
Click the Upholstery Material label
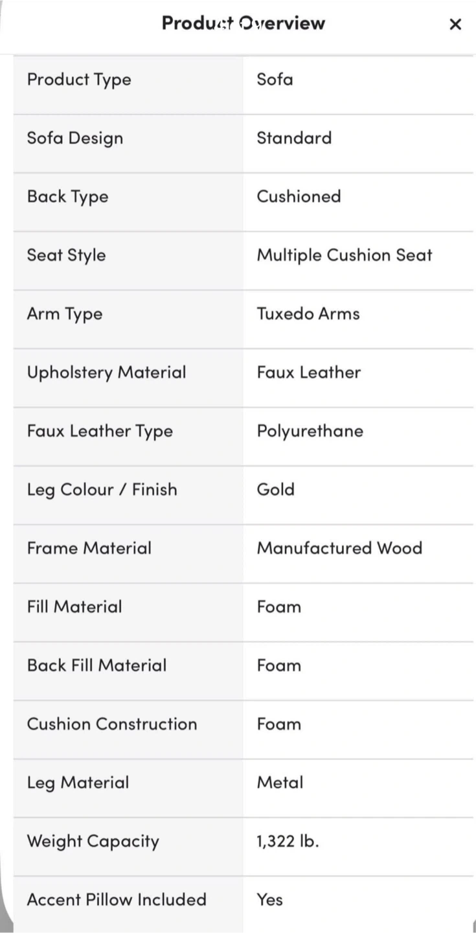click(x=106, y=373)
